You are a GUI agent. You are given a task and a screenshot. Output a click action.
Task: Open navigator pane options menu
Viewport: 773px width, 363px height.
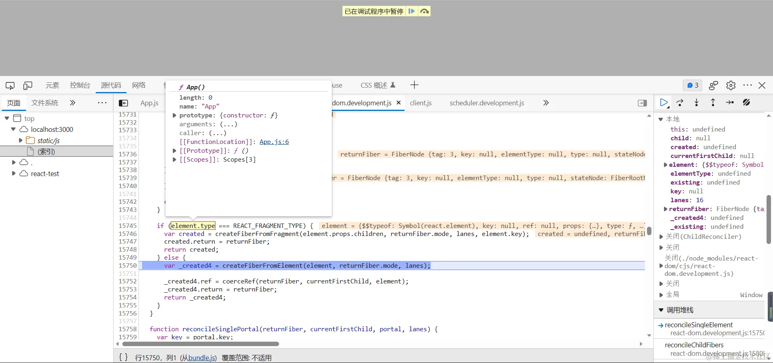click(102, 103)
